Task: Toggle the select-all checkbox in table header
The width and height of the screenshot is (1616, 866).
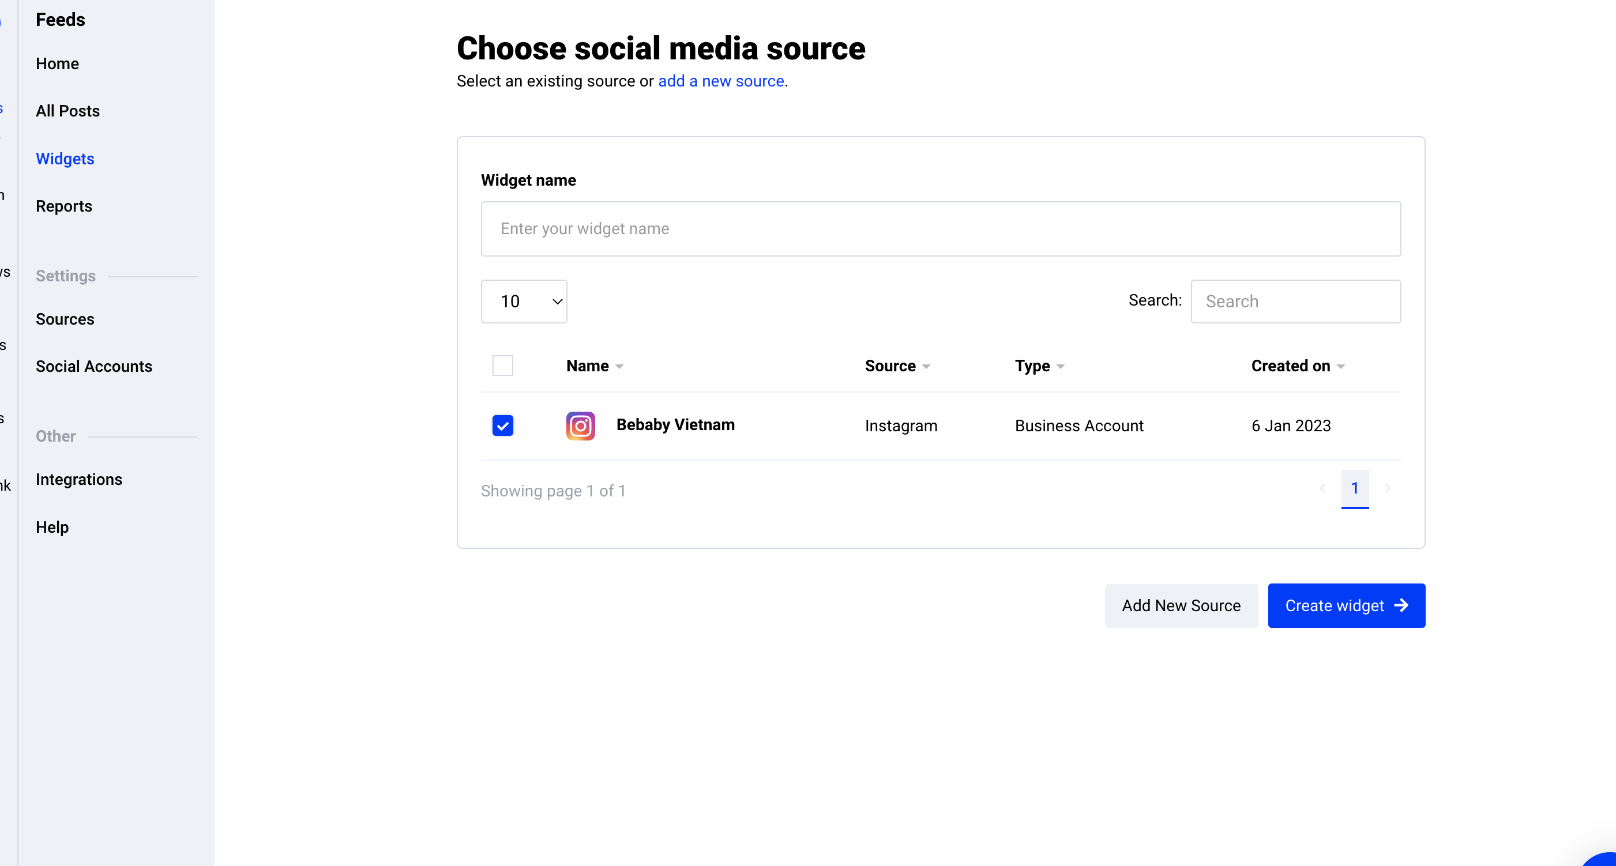Action: [x=502, y=366]
